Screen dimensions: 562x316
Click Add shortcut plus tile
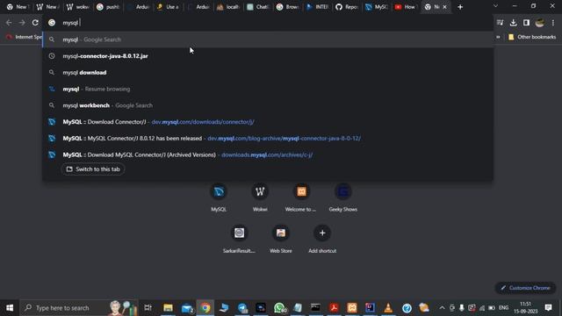[x=322, y=239]
